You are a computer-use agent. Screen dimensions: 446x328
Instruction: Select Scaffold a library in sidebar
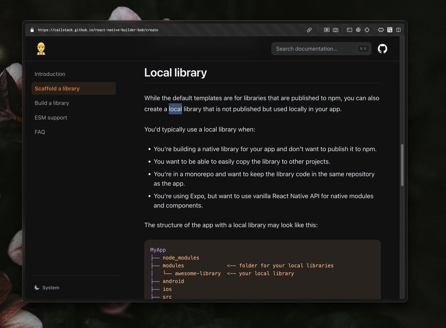click(57, 89)
